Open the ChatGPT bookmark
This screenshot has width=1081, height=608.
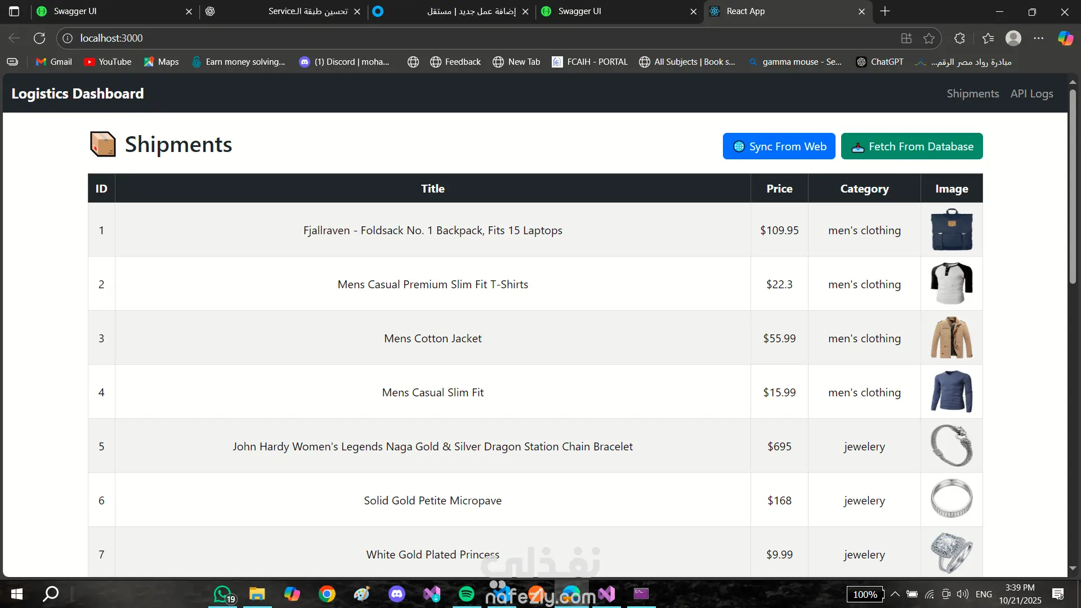tap(879, 62)
